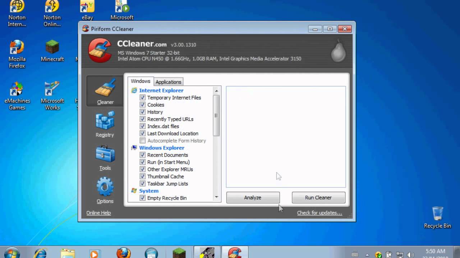Launch Internet Explorer from the taskbar
Screen dimensions: 460x258
[x=40, y=253]
